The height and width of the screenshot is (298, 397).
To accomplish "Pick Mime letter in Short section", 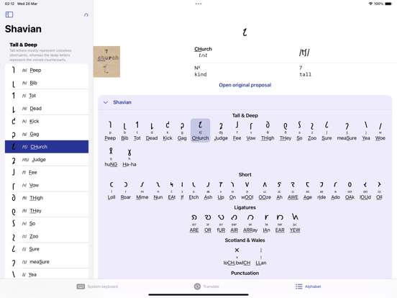I will tap(142, 191).
